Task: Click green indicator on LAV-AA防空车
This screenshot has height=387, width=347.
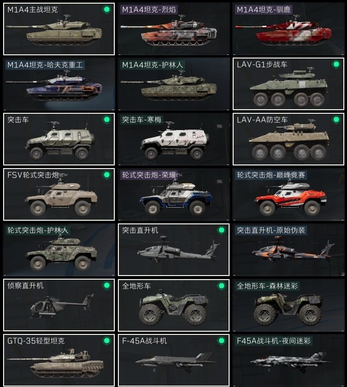Action: tap(336, 120)
